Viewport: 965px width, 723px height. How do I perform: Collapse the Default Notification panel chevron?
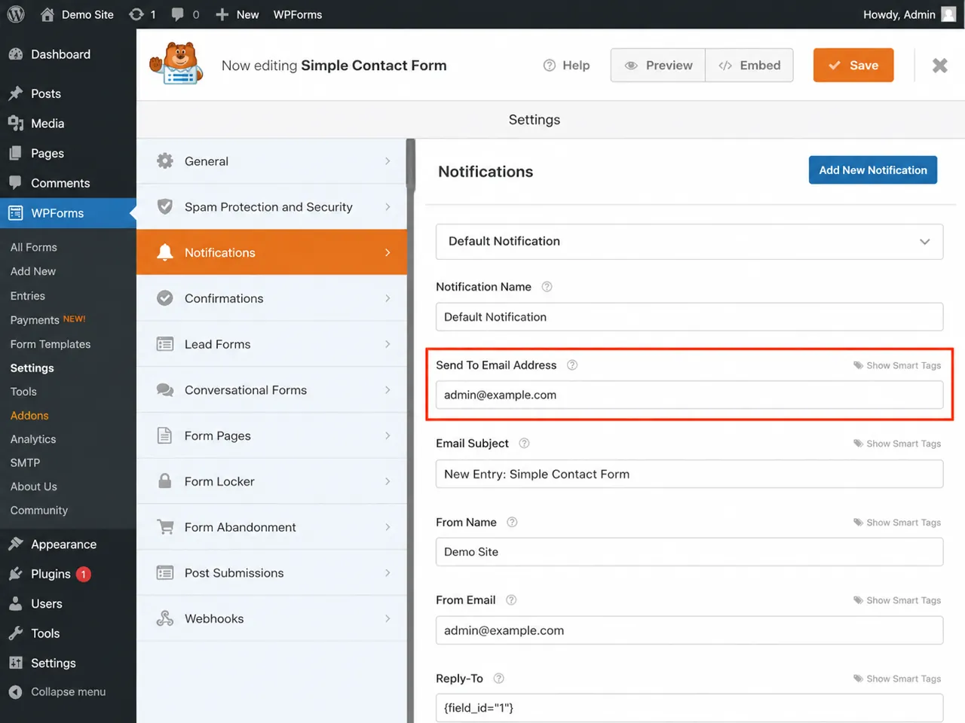924,242
